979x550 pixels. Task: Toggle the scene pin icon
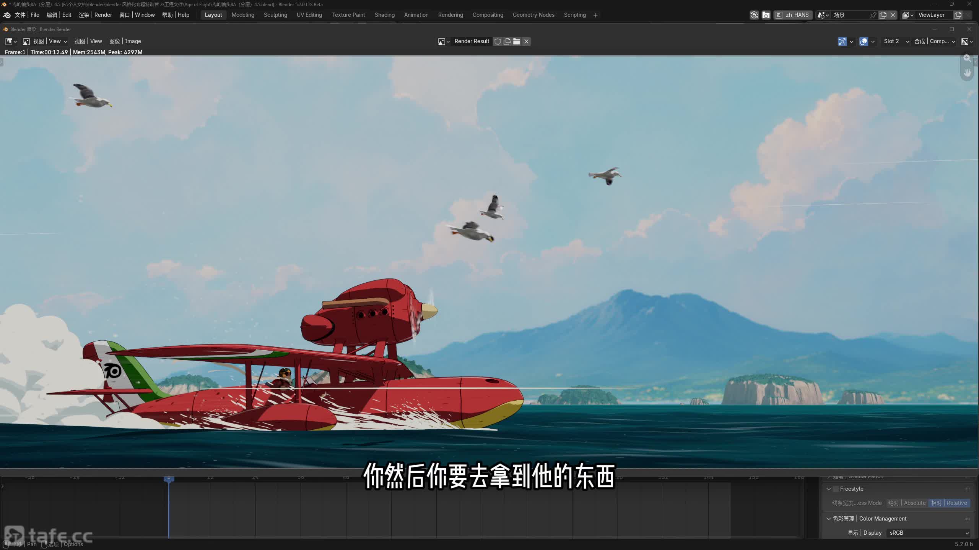[873, 15]
